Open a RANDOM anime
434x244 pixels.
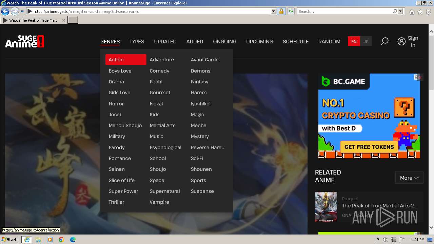click(x=329, y=41)
